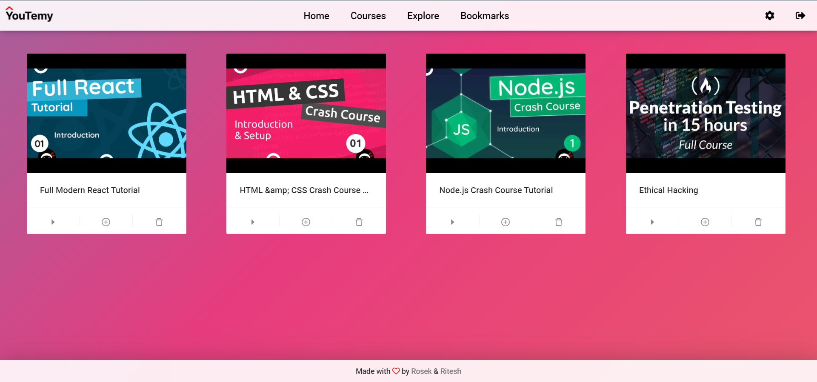817x382 pixels.
Task: Play the HTML & CSS Crash Course
Action: click(253, 222)
